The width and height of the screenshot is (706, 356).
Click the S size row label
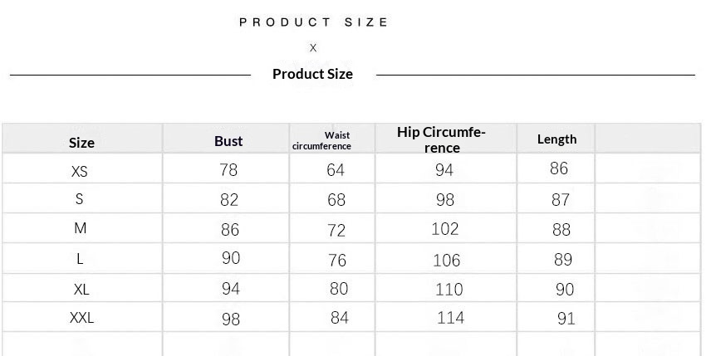(80, 199)
